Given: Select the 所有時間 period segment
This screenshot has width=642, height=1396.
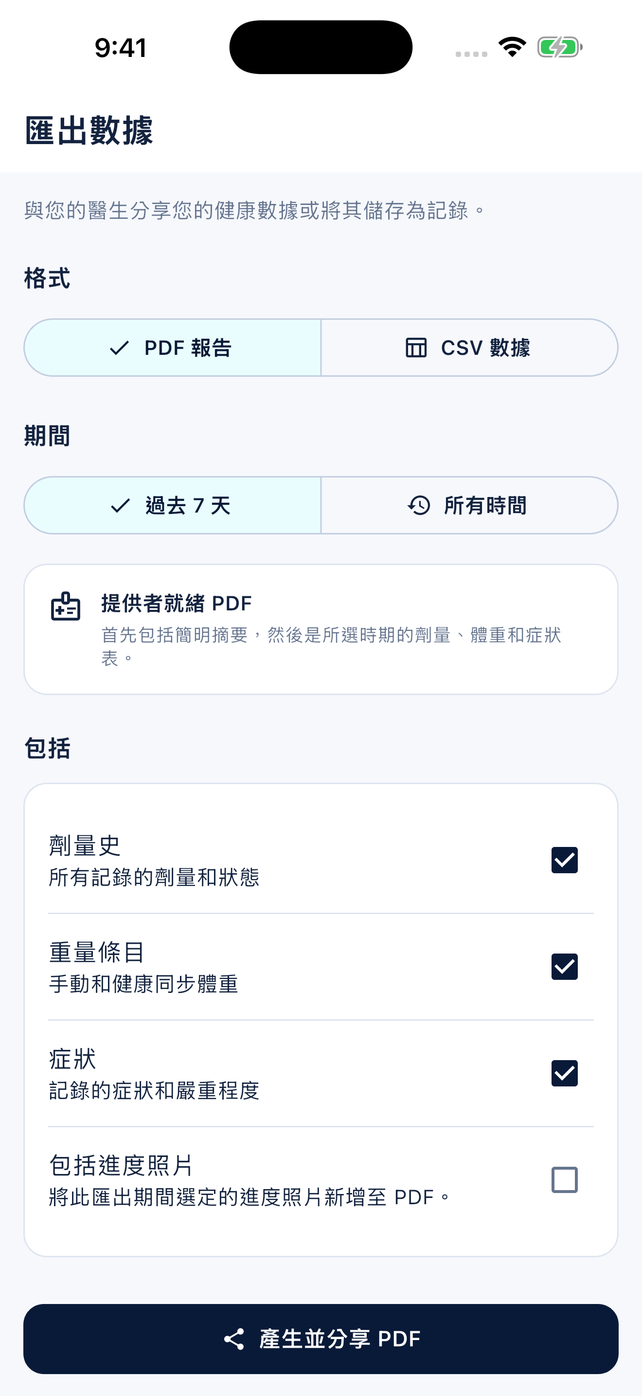Looking at the screenshot, I should pos(469,506).
